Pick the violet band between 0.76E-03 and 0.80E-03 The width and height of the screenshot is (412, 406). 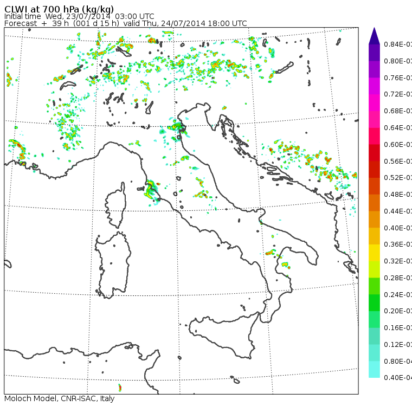tap(374, 69)
